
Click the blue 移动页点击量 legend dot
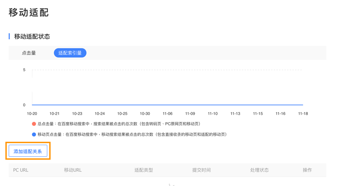34,135
